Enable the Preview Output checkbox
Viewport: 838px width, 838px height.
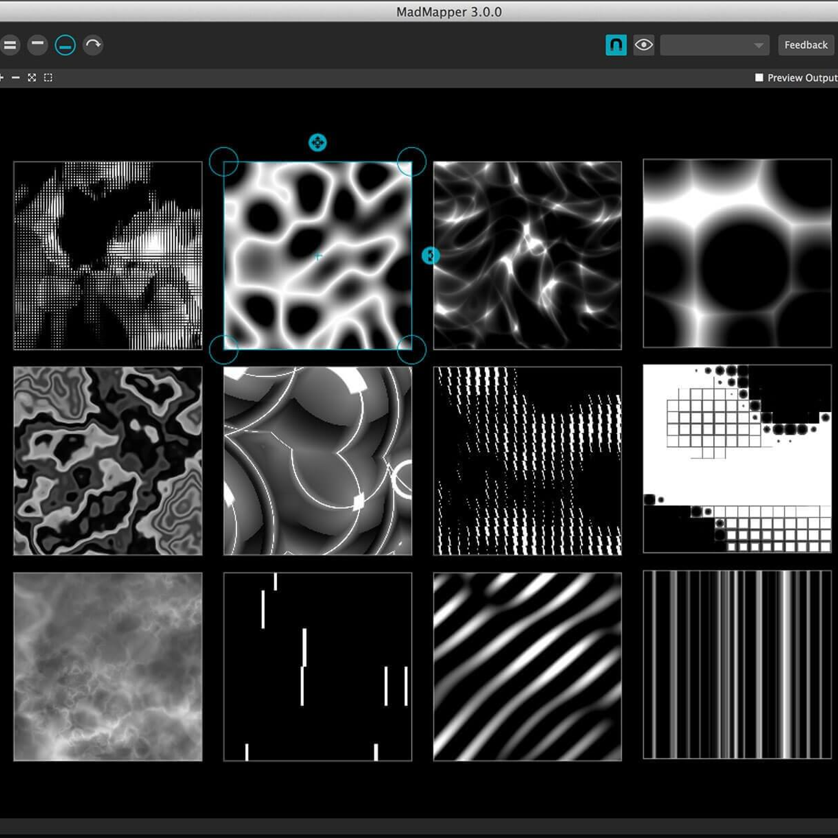(x=759, y=78)
